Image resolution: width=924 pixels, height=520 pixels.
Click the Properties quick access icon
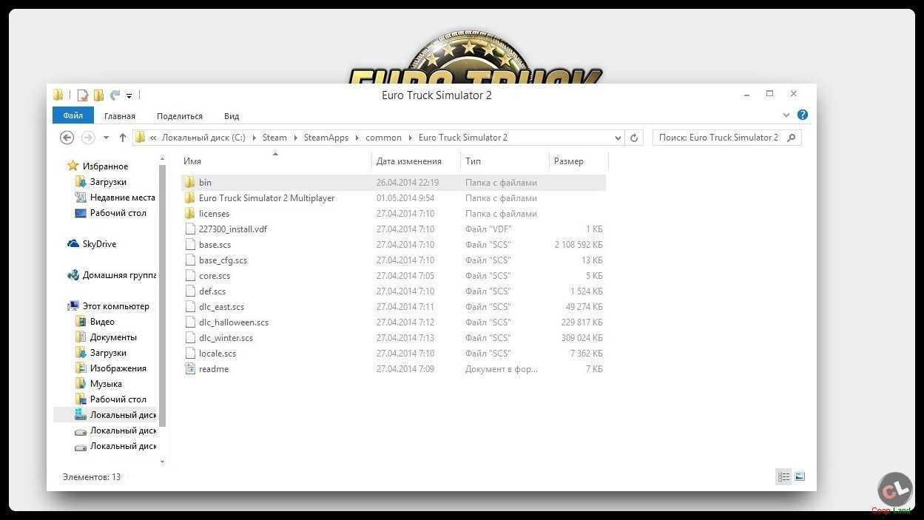pos(83,95)
